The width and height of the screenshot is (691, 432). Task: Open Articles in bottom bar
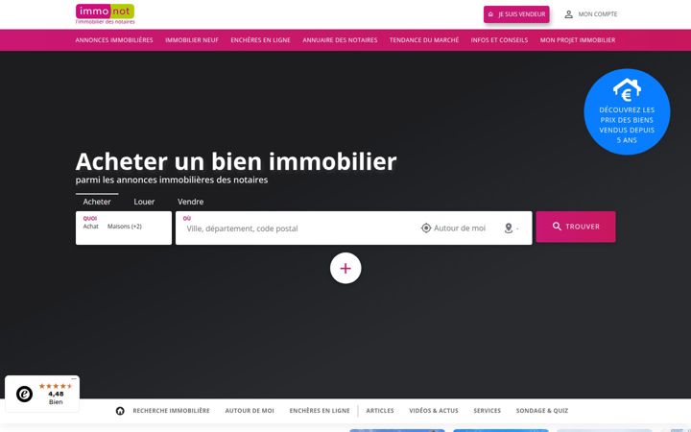[380, 411]
